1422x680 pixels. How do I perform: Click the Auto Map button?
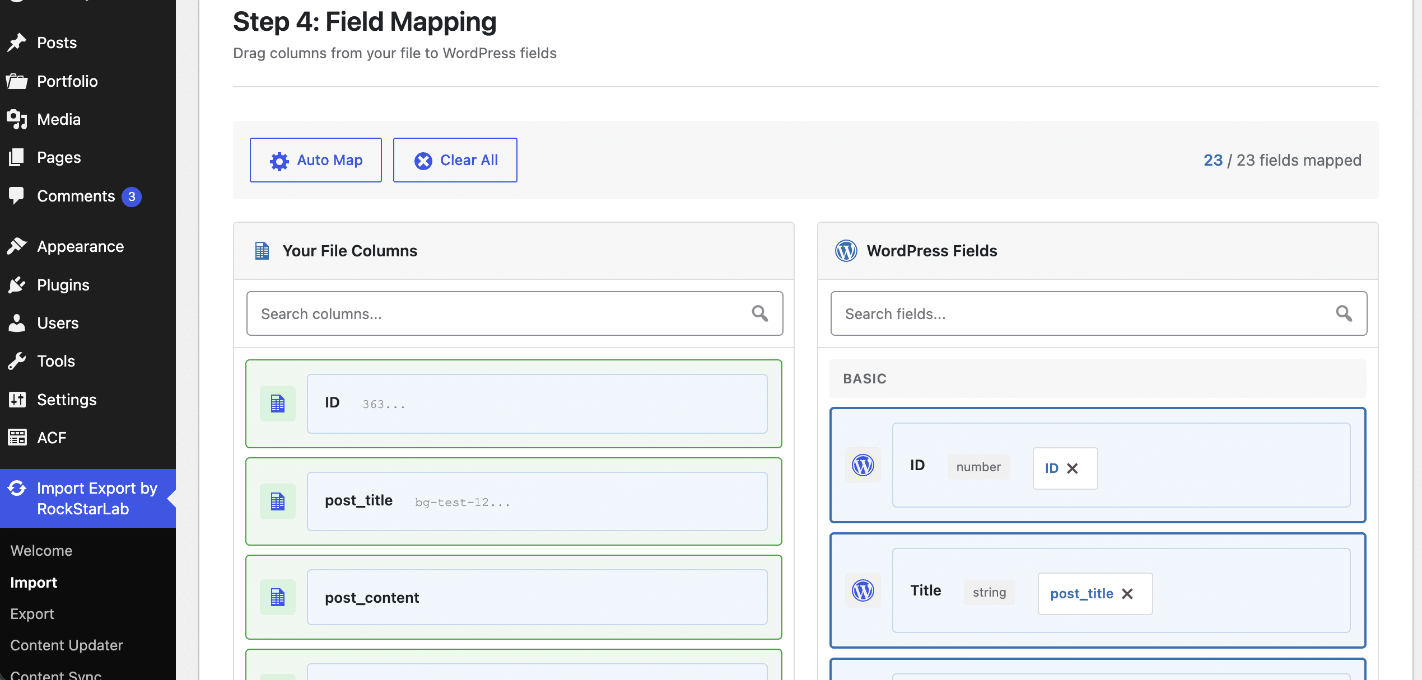(316, 160)
